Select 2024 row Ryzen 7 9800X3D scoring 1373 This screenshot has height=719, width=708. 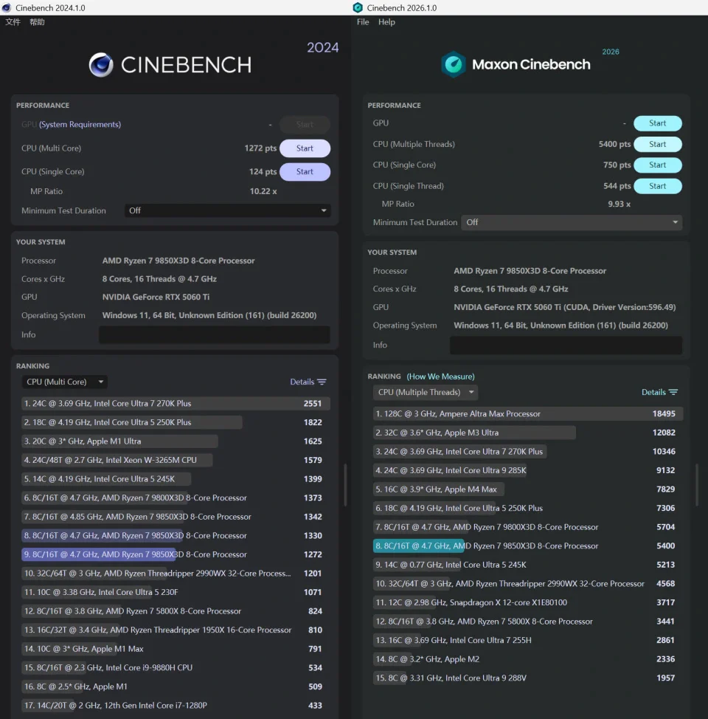(176, 498)
